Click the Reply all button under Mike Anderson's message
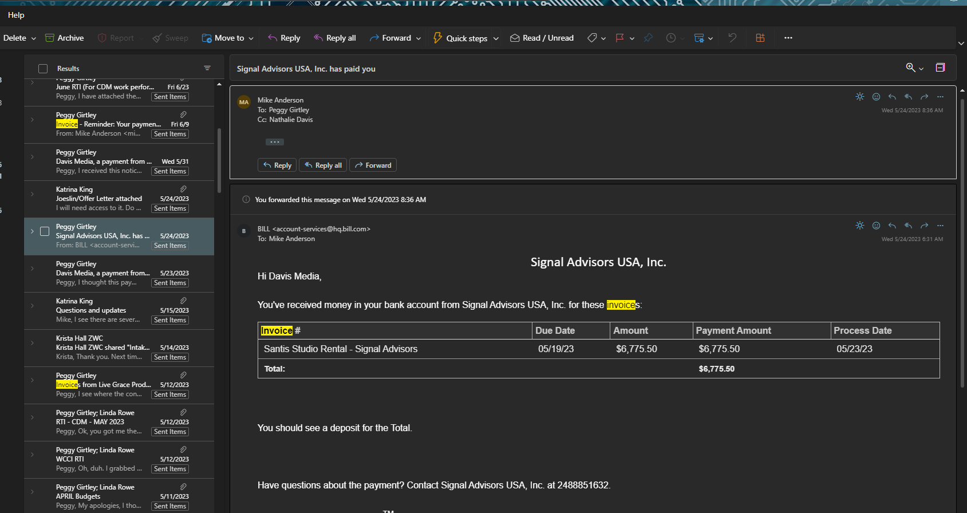The height and width of the screenshot is (513, 967). click(x=323, y=165)
